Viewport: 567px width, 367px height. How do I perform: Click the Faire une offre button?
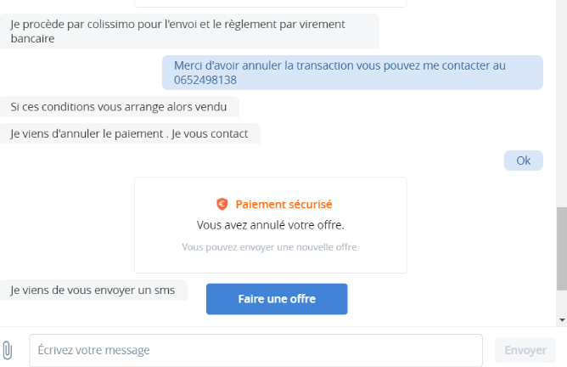point(277,299)
